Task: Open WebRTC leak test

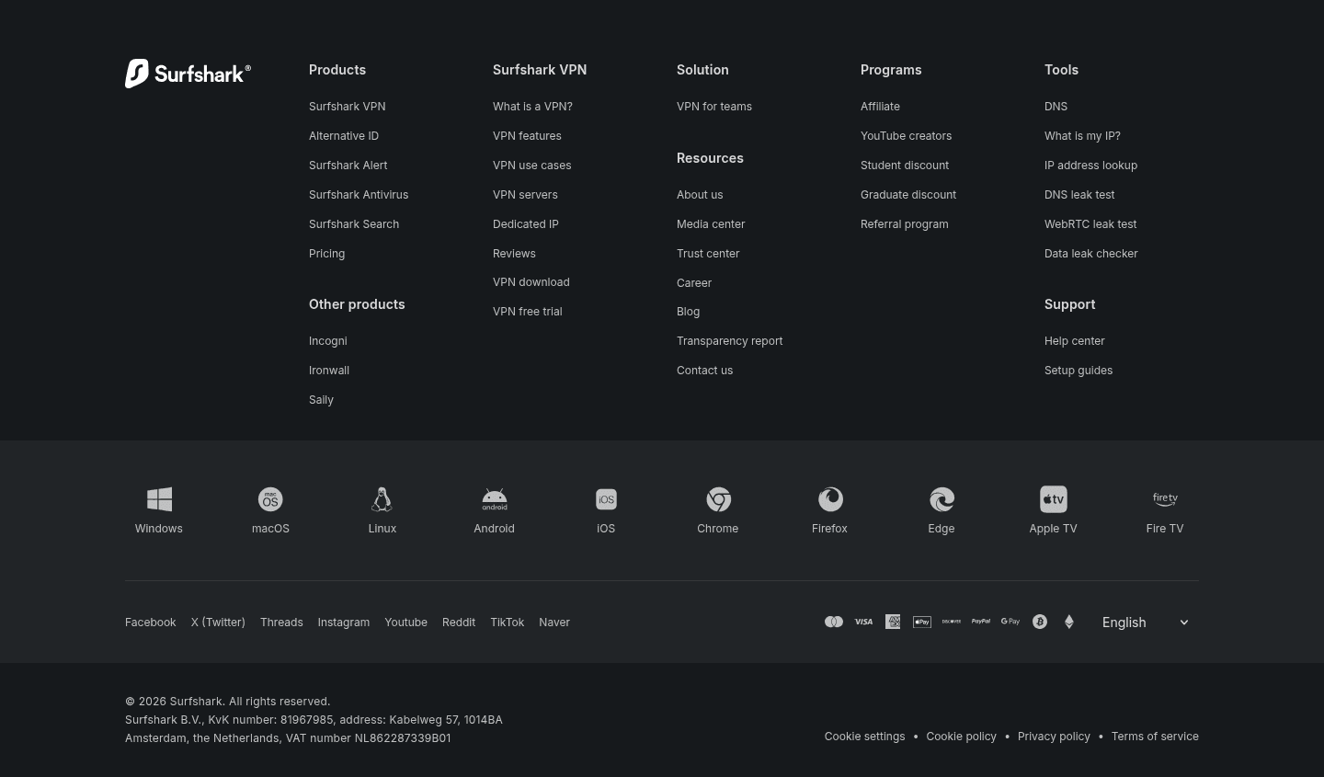Action: [x=1090, y=224]
